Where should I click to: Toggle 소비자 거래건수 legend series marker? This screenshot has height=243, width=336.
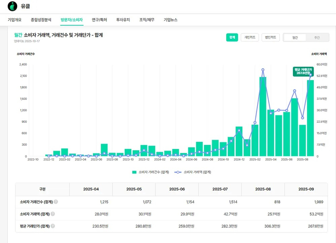click(134, 172)
